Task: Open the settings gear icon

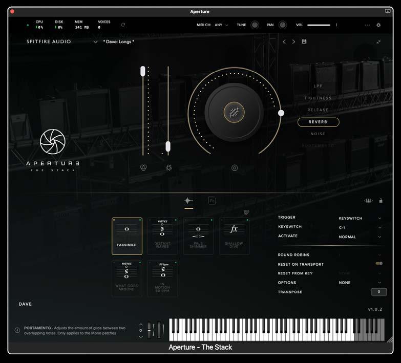Action: click(x=378, y=25)
